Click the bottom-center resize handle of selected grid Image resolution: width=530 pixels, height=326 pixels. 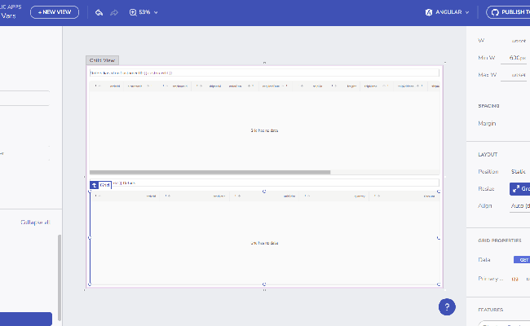[x=264, y=284]
